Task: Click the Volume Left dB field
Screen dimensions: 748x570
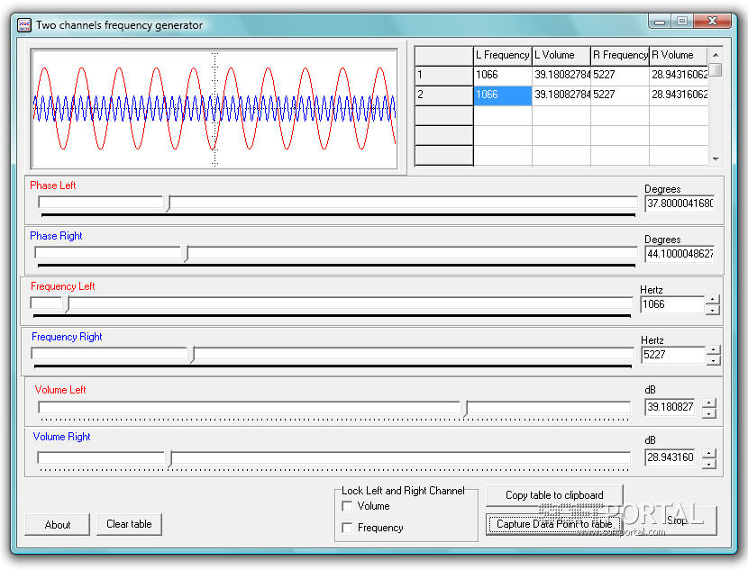Action: coord(670,407)
